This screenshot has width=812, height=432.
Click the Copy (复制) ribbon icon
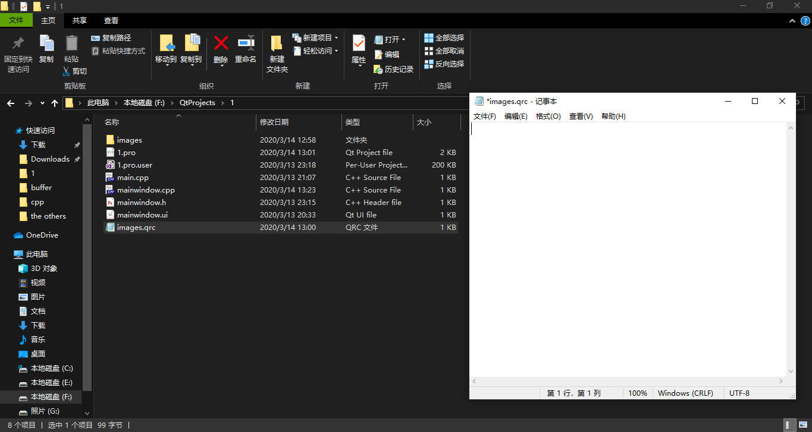coord(46,43)
